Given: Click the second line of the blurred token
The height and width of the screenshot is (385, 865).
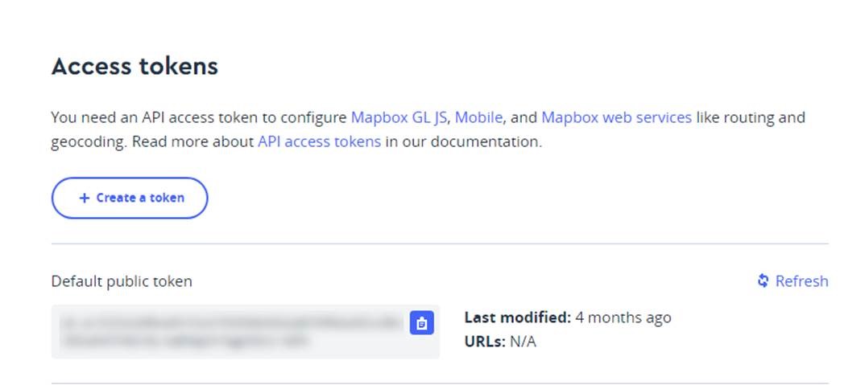Looking at the screenshot, I should [x=184, y=341].
